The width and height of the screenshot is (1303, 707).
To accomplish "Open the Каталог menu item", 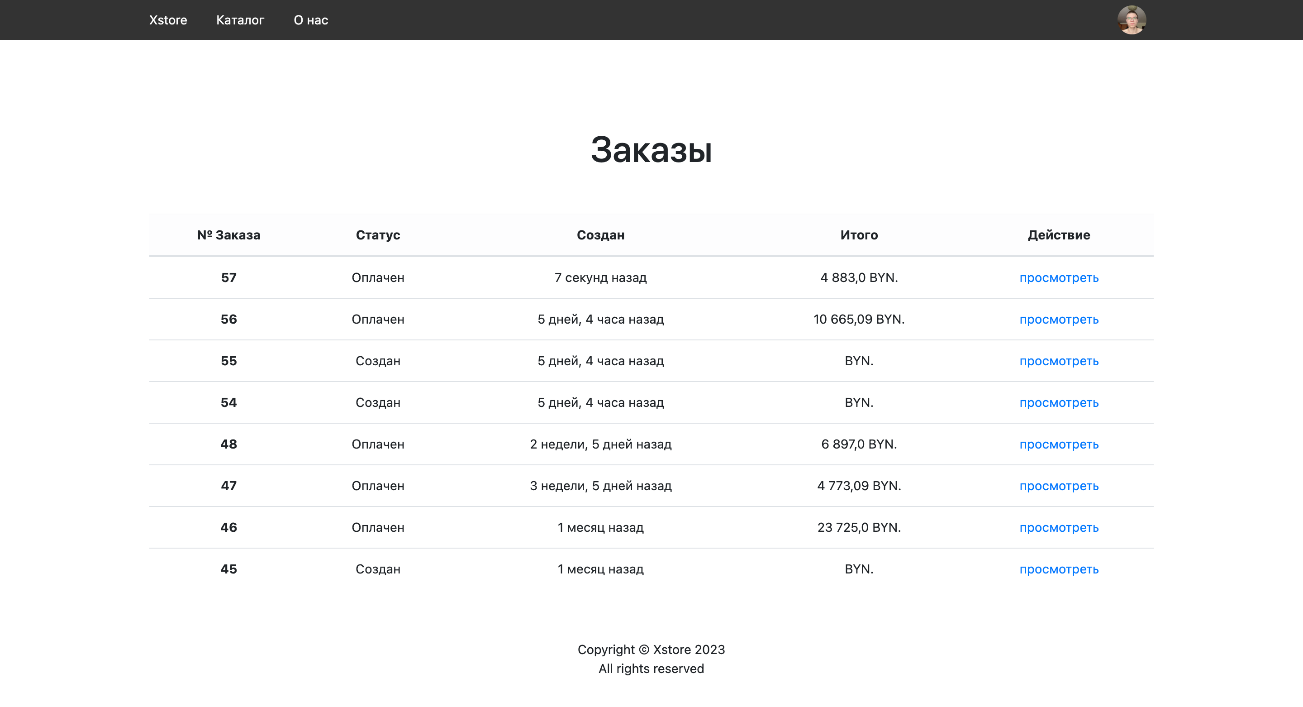I will click(240, 20).
